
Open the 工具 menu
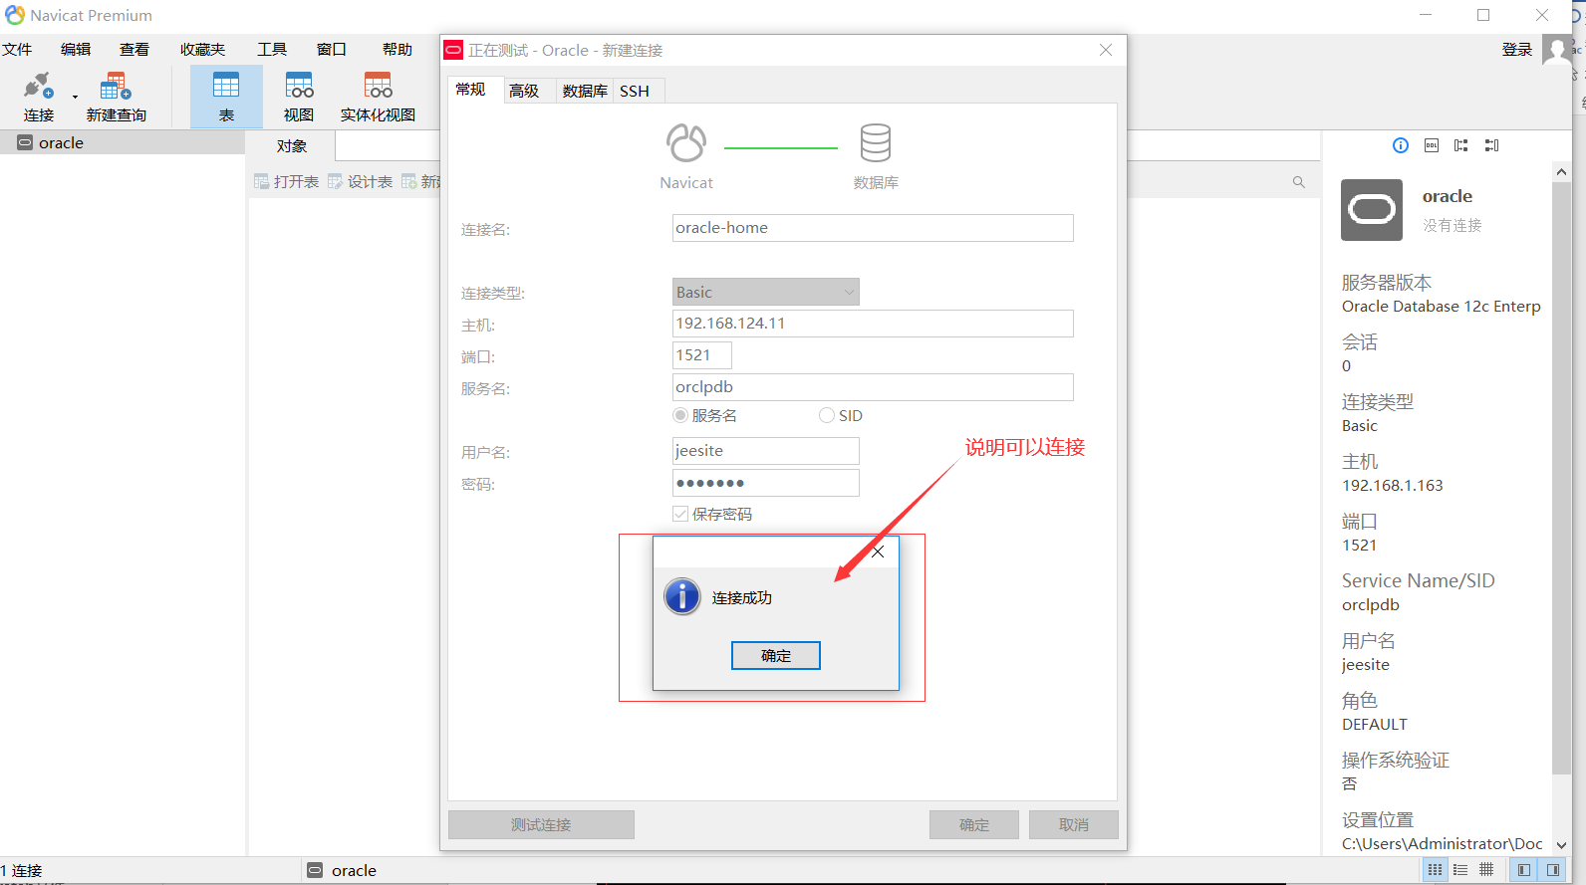[x=272, y=49]
